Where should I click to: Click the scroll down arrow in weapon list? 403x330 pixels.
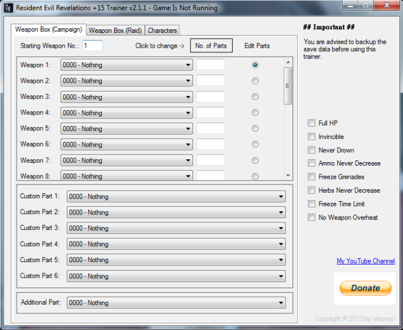coord(288,176)
